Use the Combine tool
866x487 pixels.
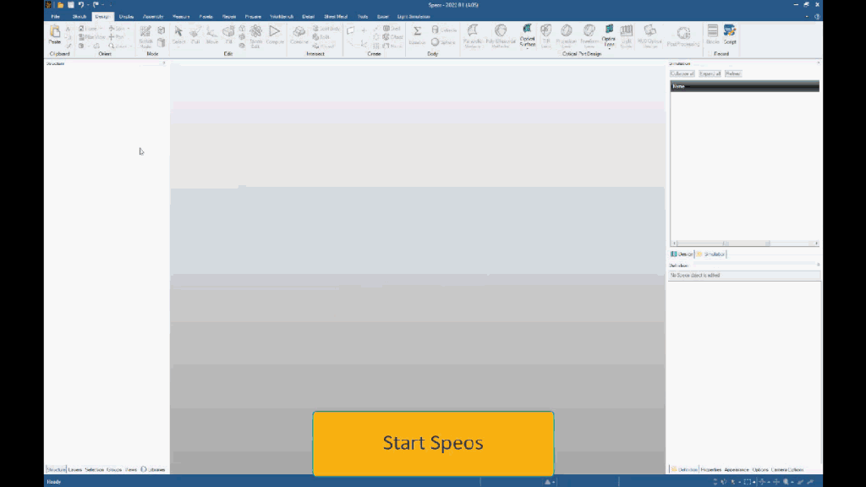pos(299,35)
